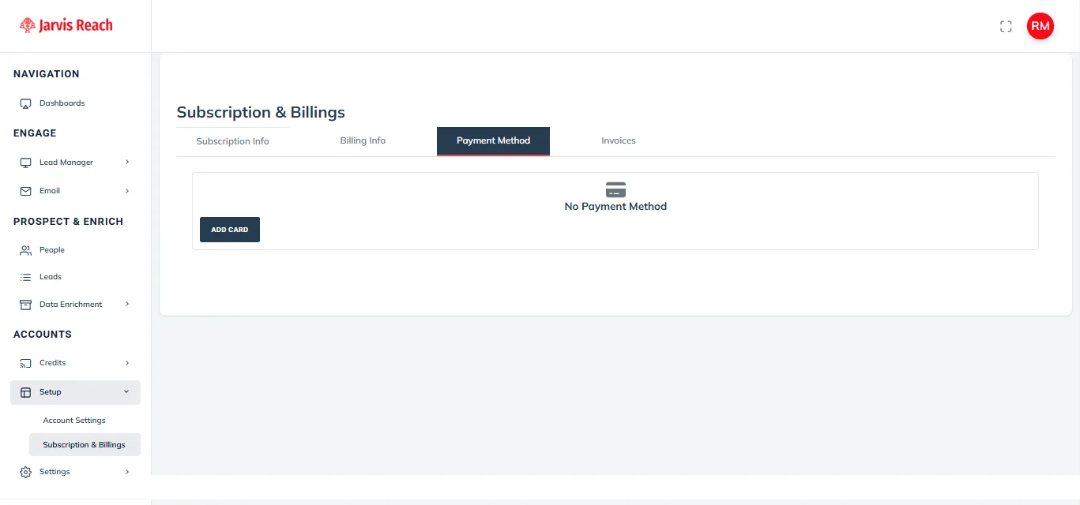Click the Payment Method tab
The height and width of the screenshot is (505, 1080).
tap(493, 140)
